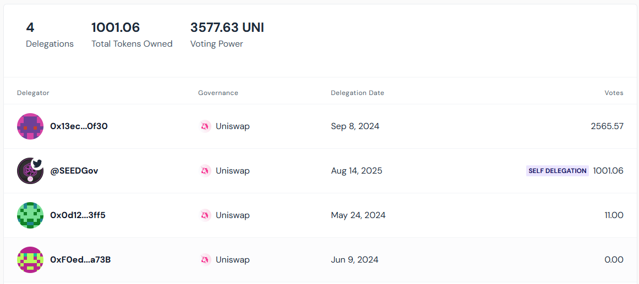Image resolution: width=639 pixels, height=284 pixels.
Task: Click the @SEEDGov profile avatar
Action: (x=30, y=171)
